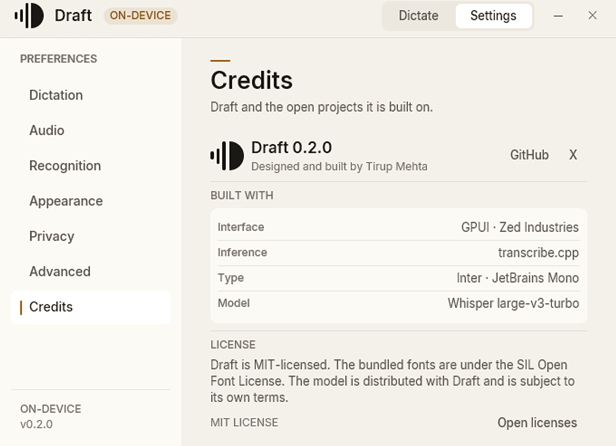Image resolution: width=616 pixels, height=446 pixels.
Task: Click the 'ON-DEVICE' label in sidebar footer
Action: (x=51, y=409)
